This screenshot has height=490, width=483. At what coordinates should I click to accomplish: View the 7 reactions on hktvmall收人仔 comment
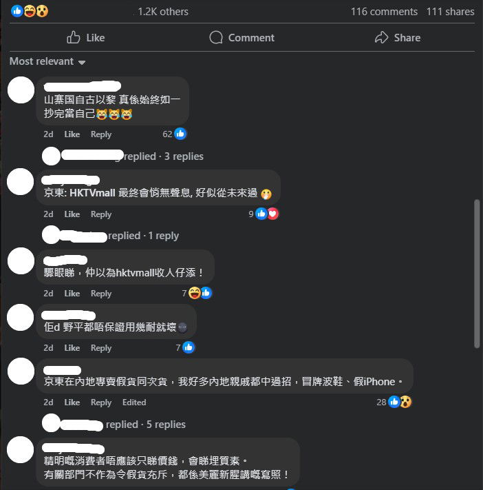point(200,293)
